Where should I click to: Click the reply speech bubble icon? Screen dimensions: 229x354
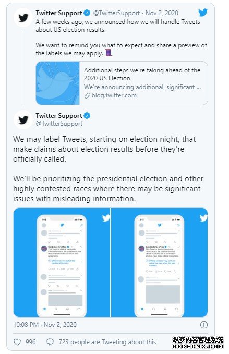coord(50,342)
